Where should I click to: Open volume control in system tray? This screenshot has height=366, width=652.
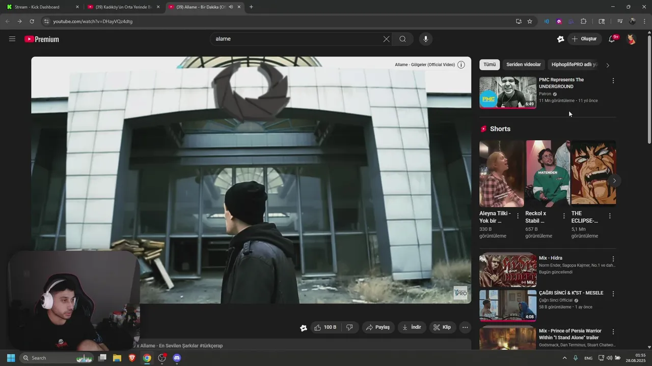coord(609,358)
